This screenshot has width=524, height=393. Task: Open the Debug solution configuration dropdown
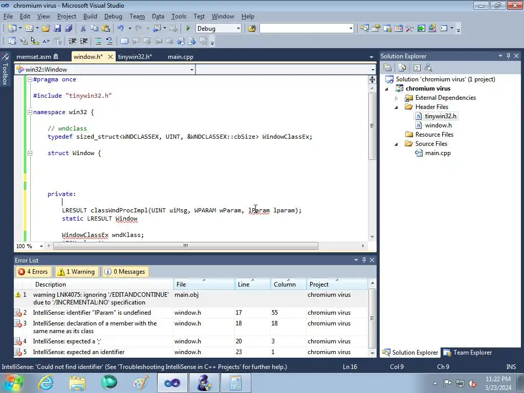click(238, 29)
